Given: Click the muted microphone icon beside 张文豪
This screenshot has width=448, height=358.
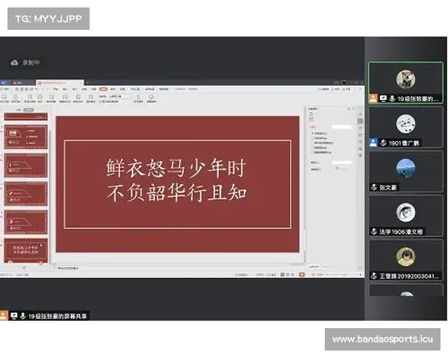Looking at the screenshot, I should [374, 187].
